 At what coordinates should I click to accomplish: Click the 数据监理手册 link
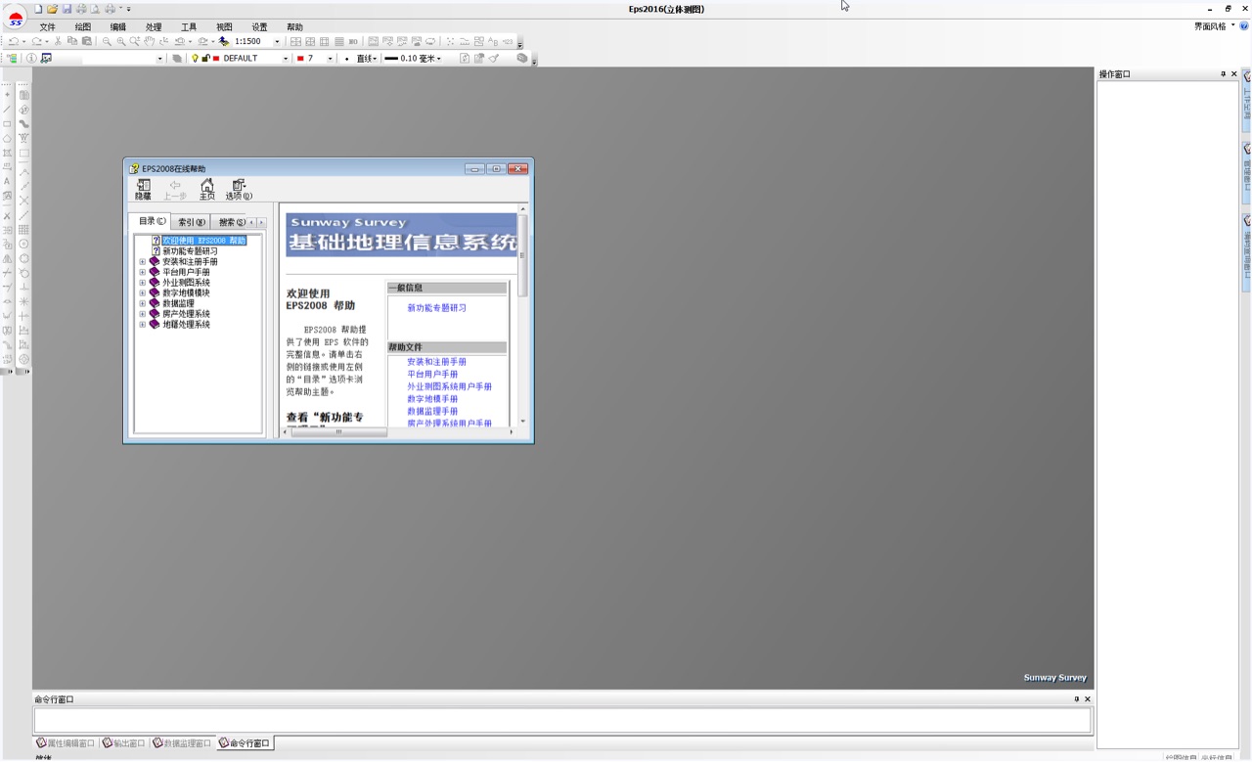click(432, 412)
